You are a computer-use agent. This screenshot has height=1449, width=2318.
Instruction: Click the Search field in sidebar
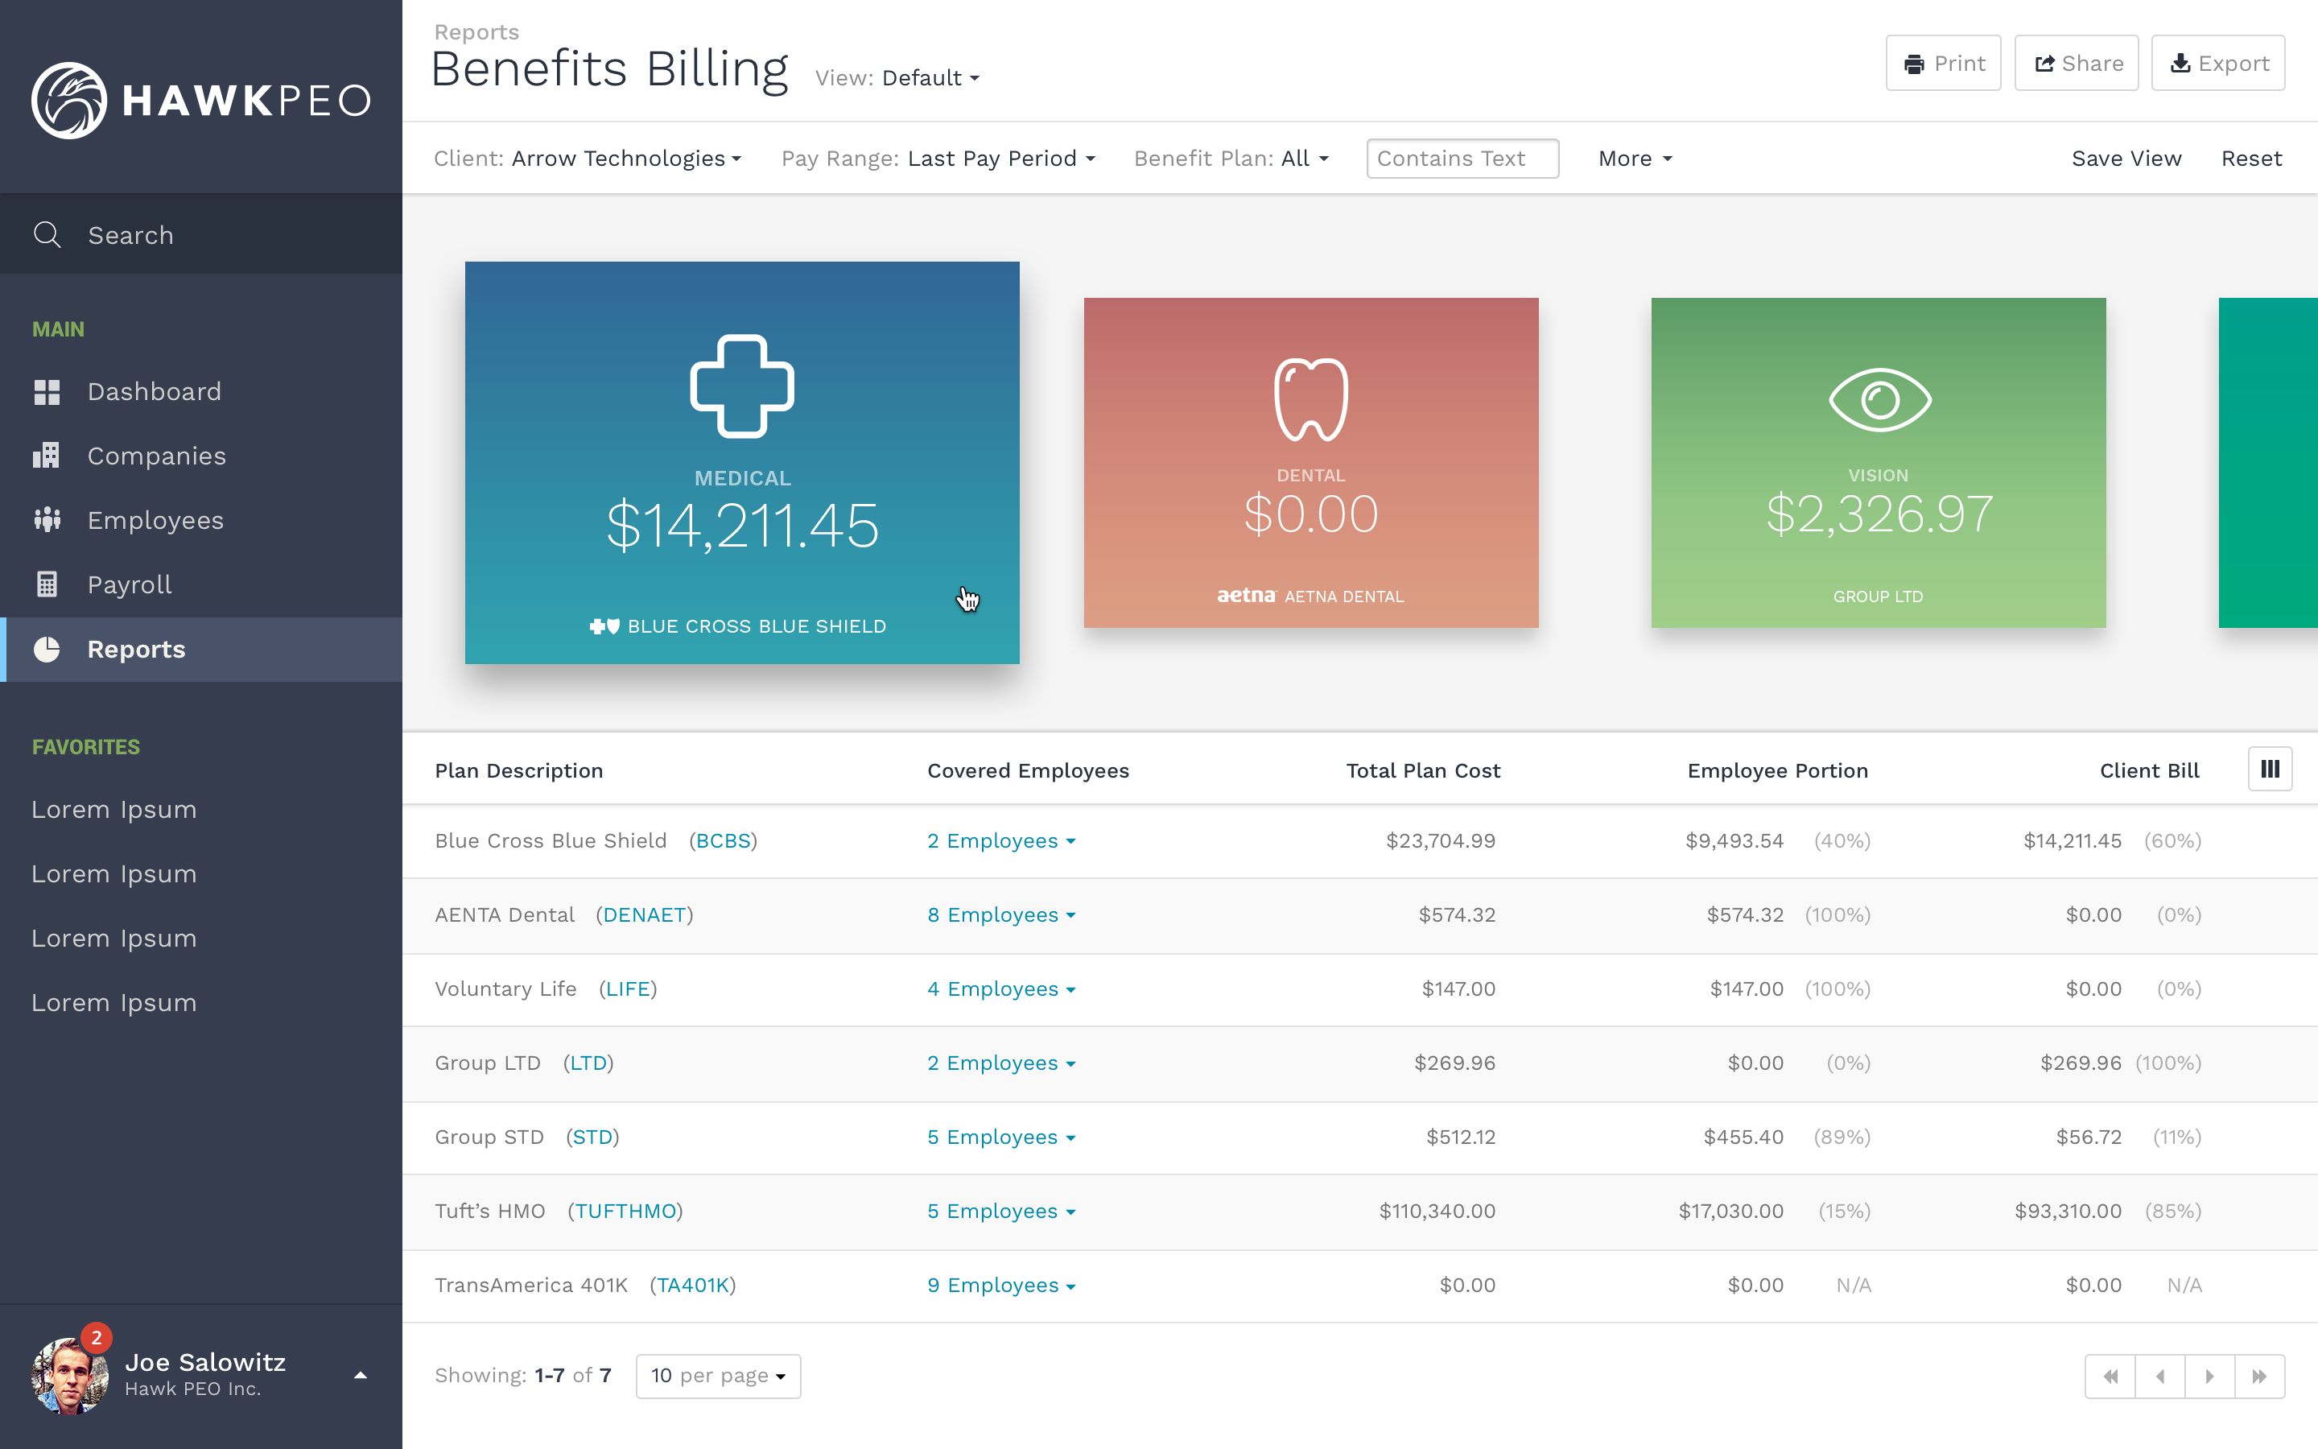tap(201, 235)
